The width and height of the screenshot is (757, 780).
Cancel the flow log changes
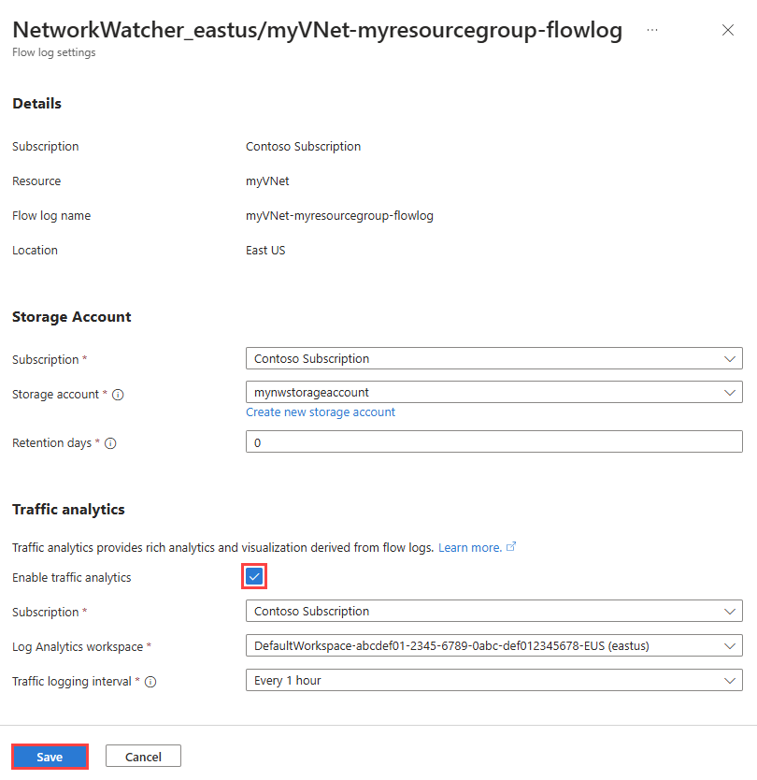click(143, 758)
